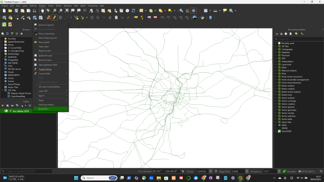Viewport: 324px width, 182px height.
Task: Expand the Spatial Bookmarks tree item
Action: click(2, 42)
